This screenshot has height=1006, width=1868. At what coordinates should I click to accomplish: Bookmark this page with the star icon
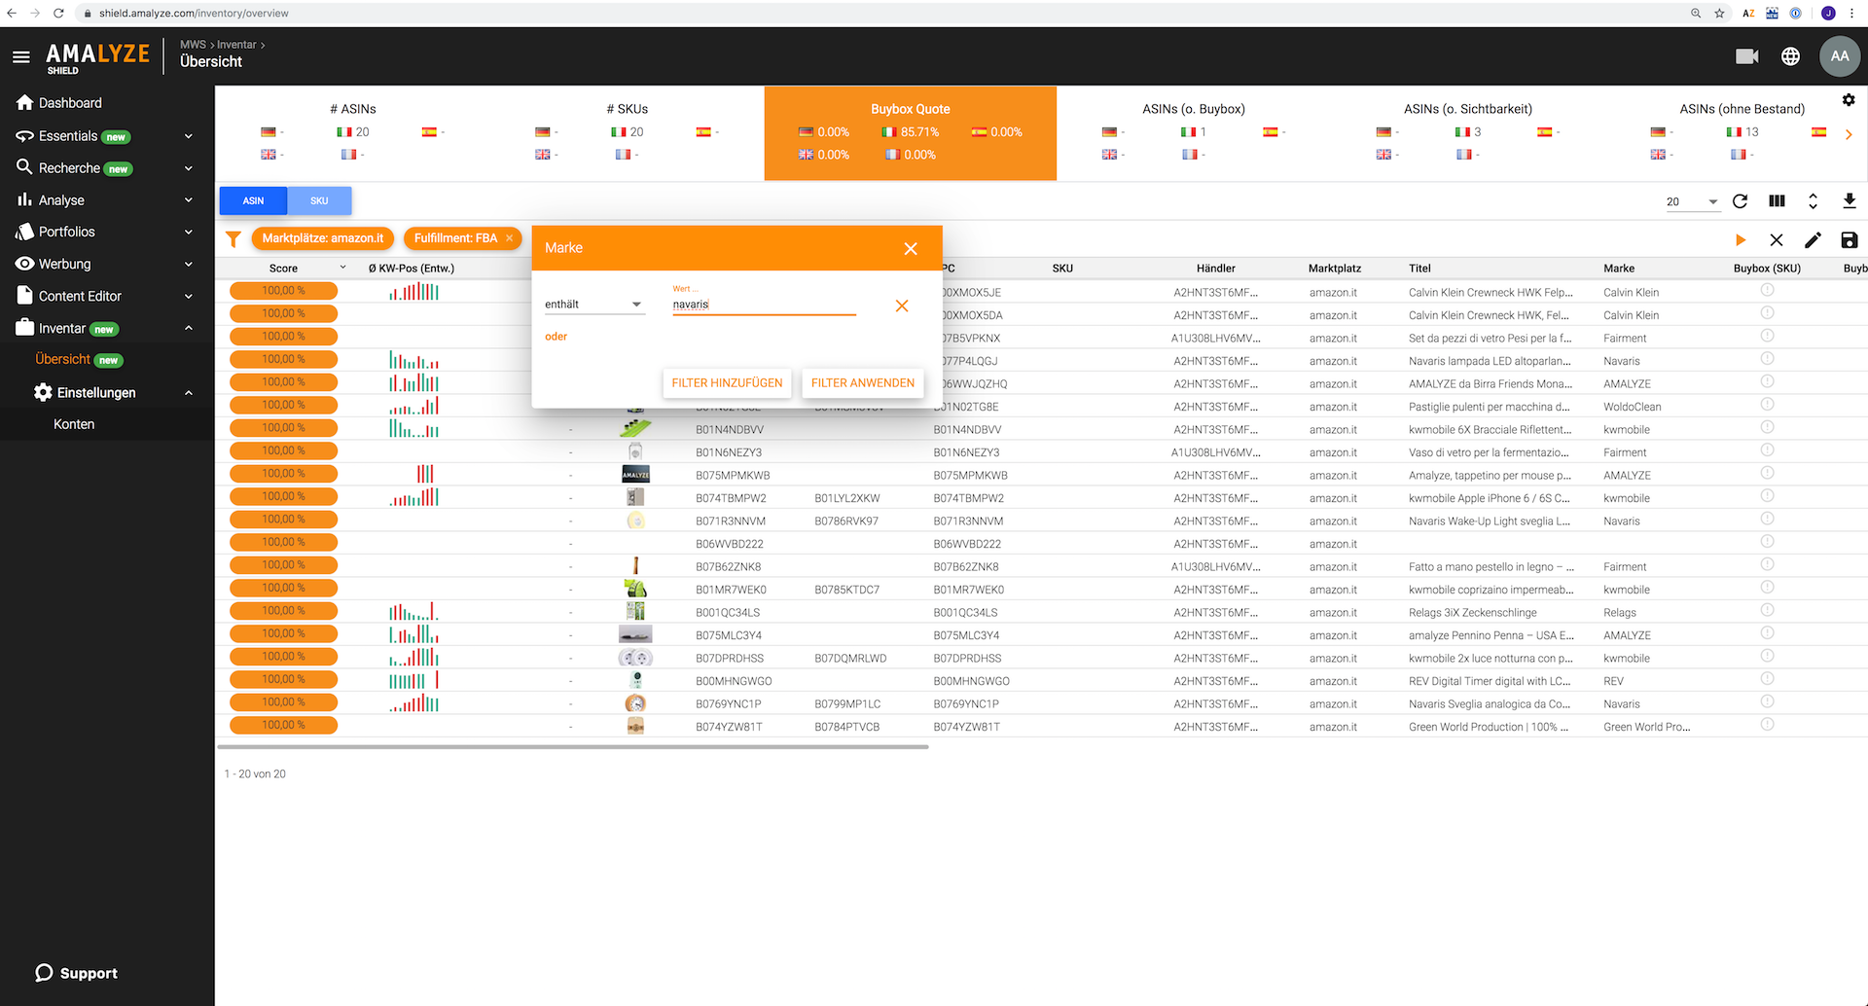pos(1719,14)
